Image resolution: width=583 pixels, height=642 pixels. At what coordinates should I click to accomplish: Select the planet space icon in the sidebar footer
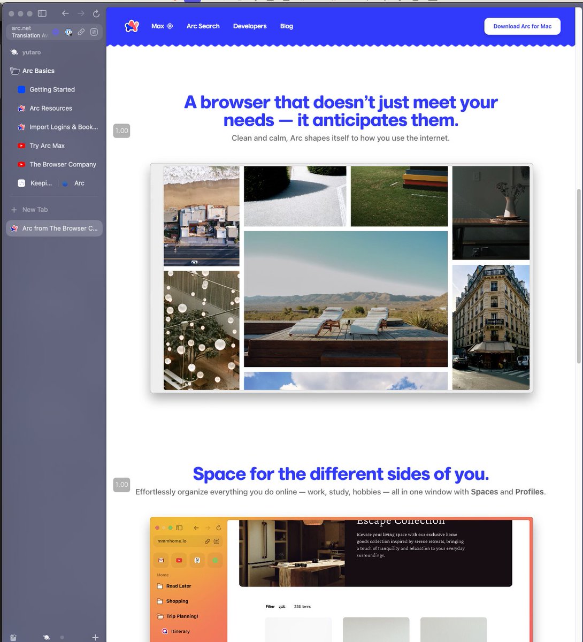click(x=47, y=637)
